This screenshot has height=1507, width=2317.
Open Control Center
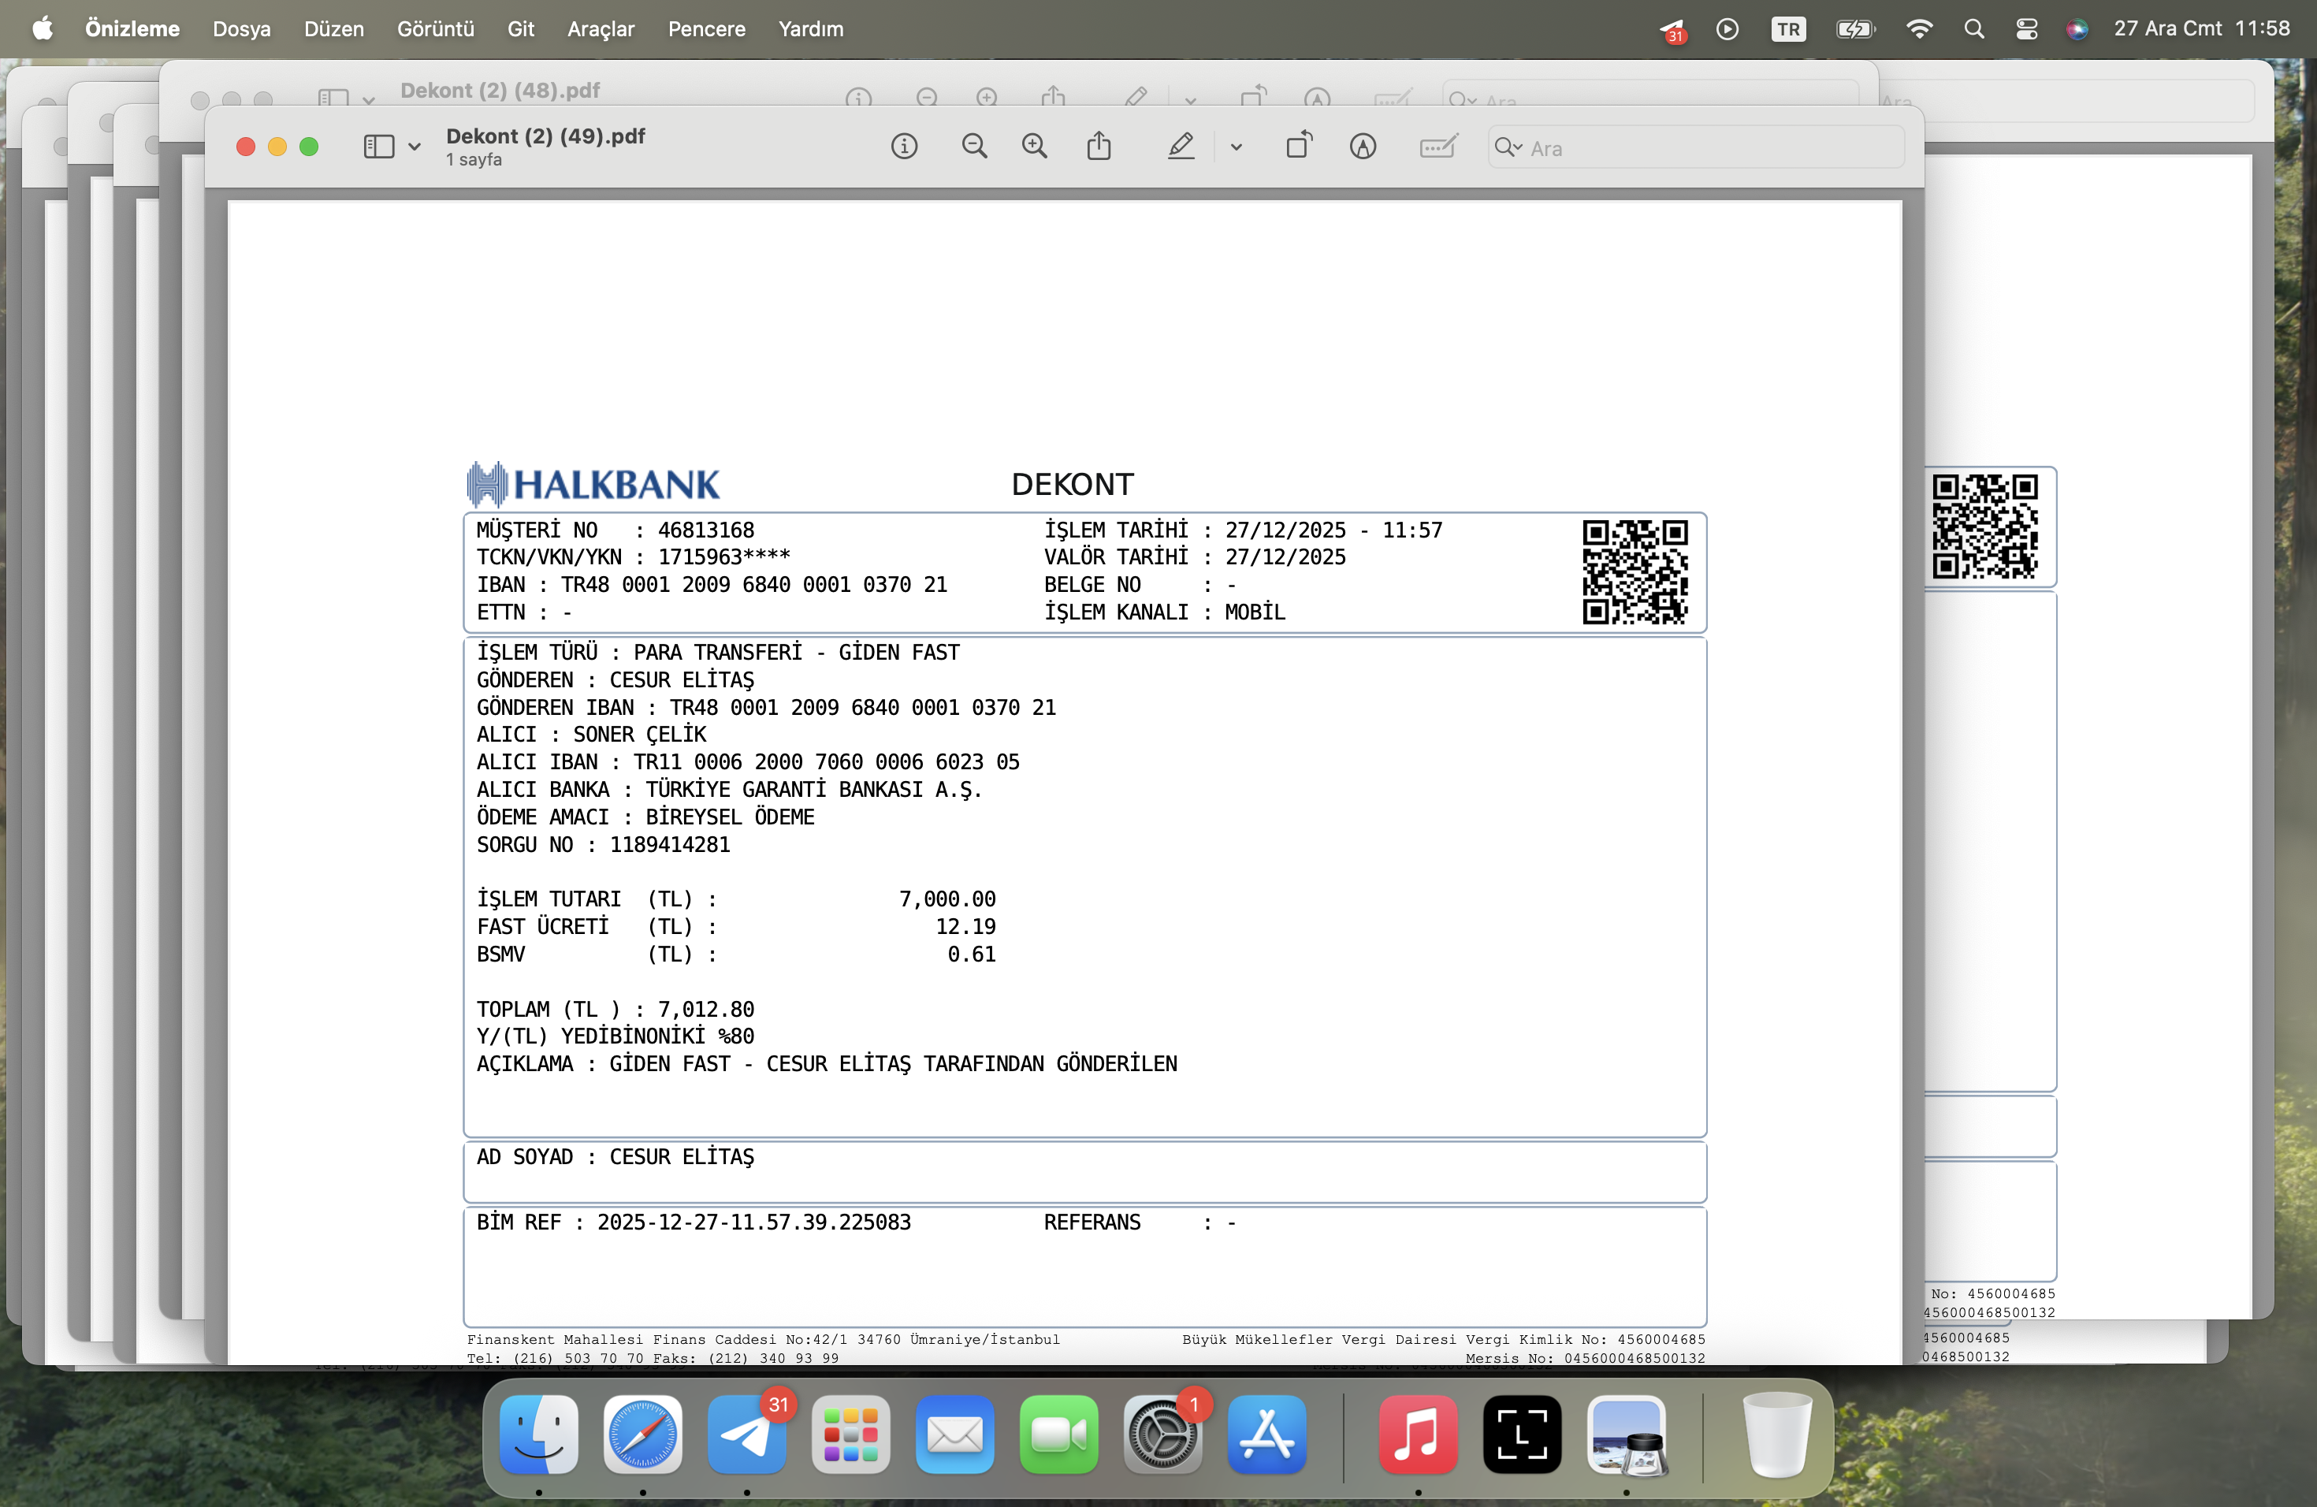point(2027,29)
